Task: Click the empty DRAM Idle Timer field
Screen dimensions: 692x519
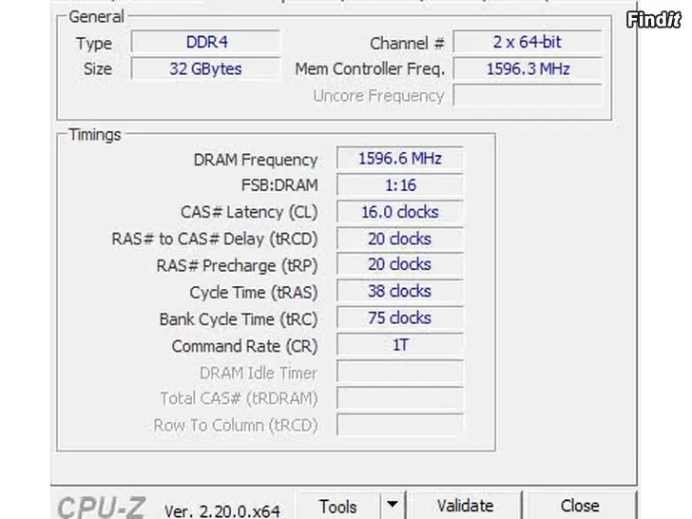Action: [x=400, y=372]
